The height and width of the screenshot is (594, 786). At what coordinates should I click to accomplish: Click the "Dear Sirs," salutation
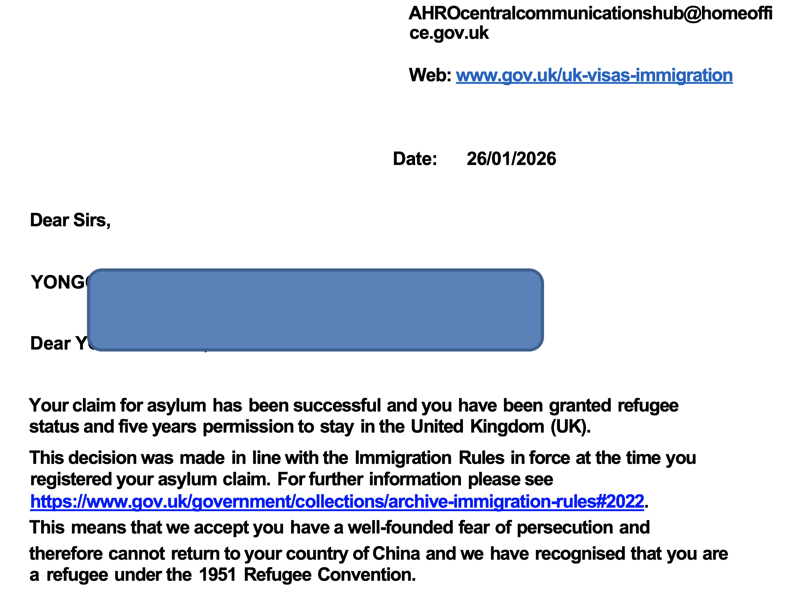[x=70, y=220]
